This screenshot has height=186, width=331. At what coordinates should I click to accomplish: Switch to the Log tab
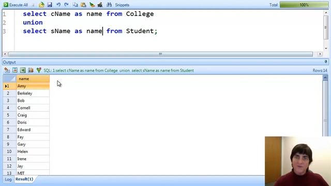point(8,179)
